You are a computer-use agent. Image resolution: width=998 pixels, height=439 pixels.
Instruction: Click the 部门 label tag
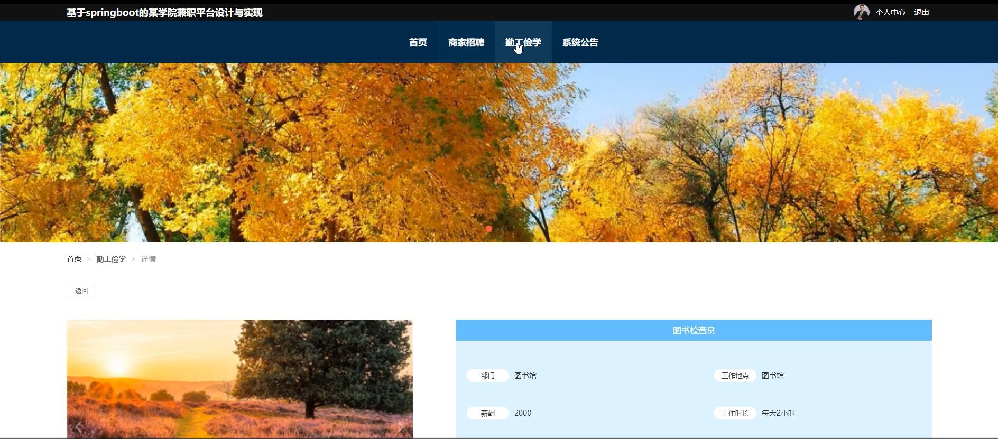click(487, 376)
